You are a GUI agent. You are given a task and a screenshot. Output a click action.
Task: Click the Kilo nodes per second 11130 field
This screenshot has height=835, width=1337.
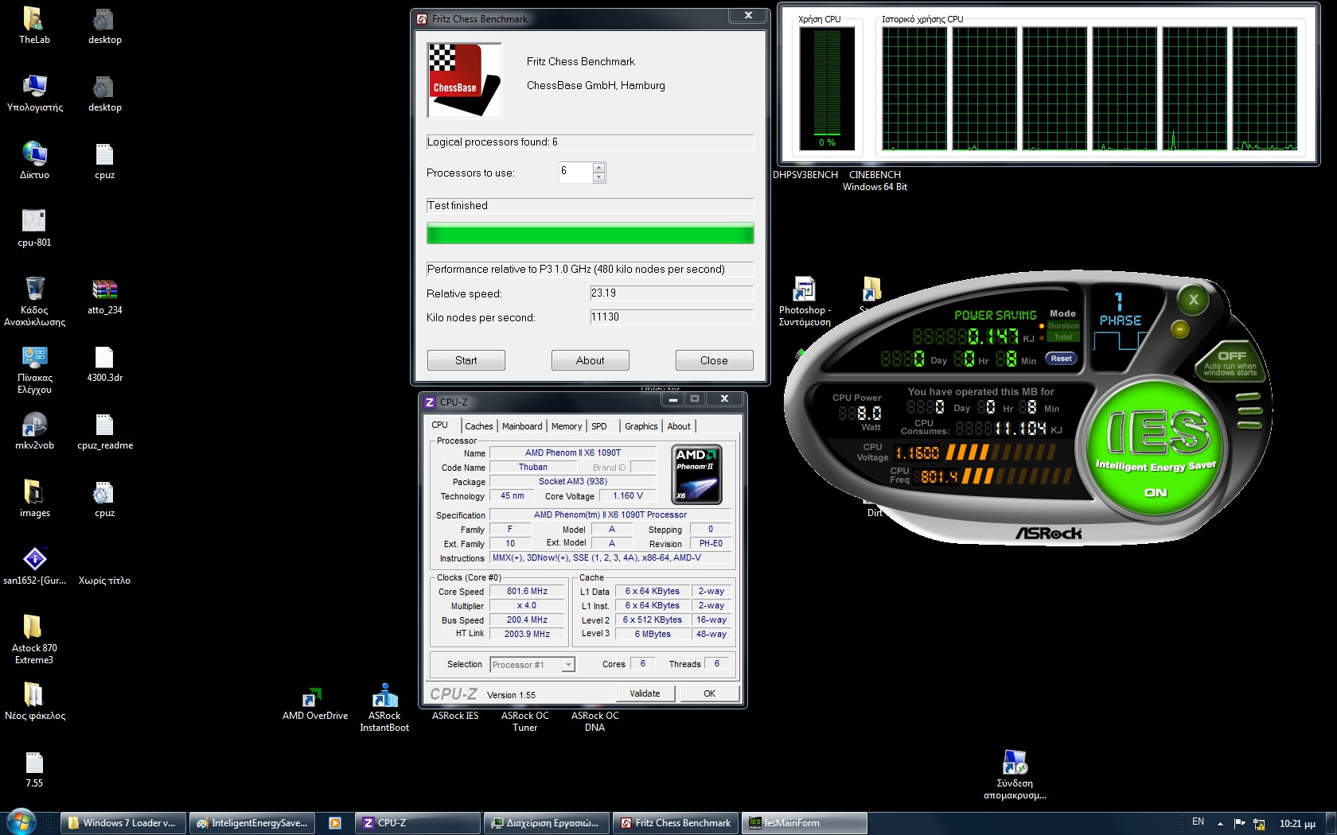672,317
